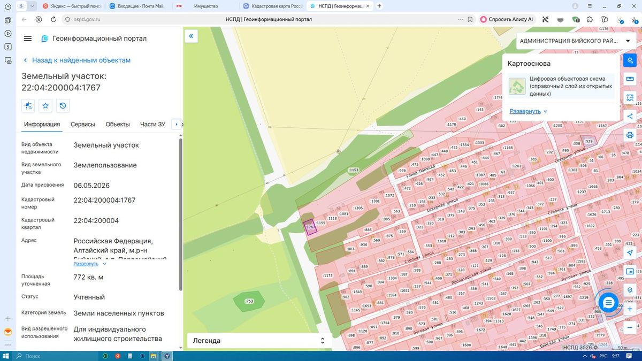Open the tab group dropdown arrow

(x=33, y=6)
